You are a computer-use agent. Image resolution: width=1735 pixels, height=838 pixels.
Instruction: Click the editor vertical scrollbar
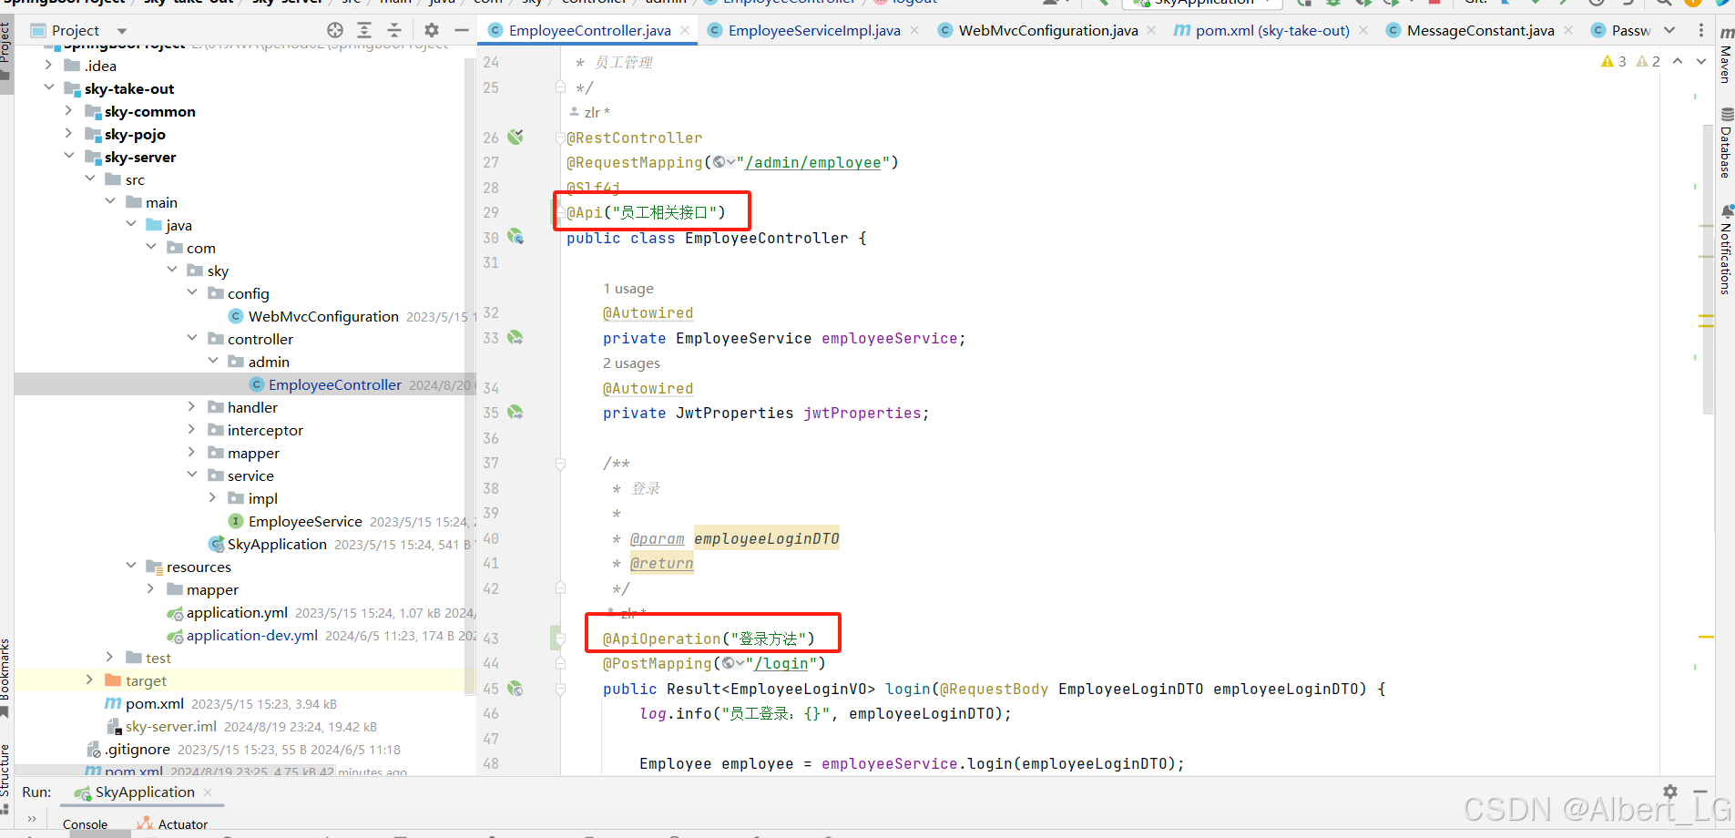pyautogui.click(x=1708, y=269)
